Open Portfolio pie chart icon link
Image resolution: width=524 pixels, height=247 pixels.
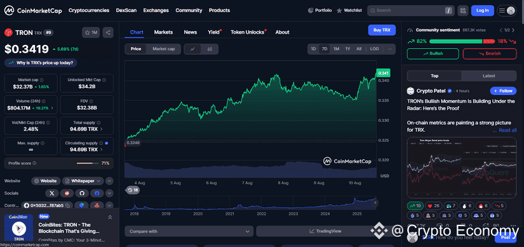point(319,10)
